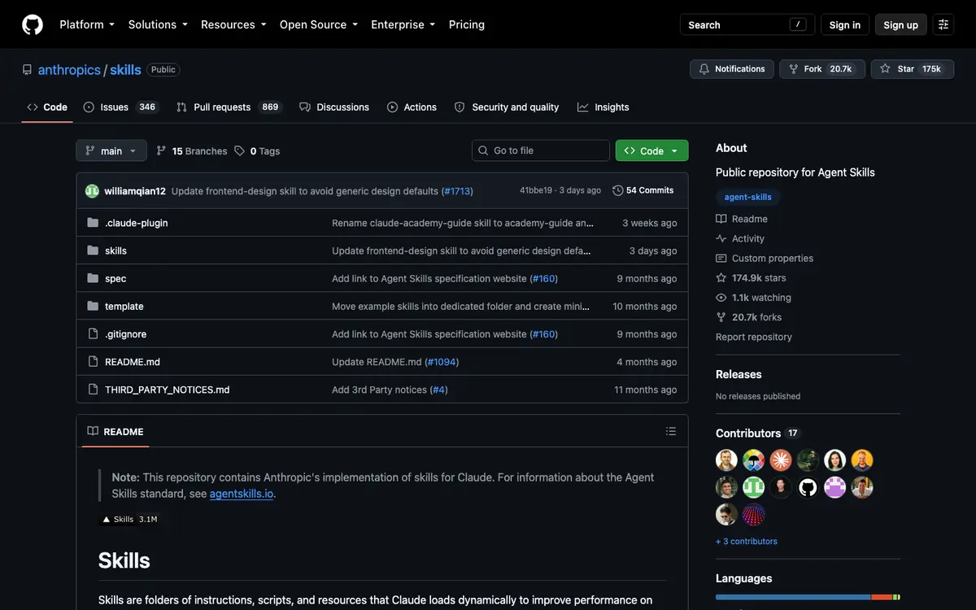Expand the Solutions menu
Screen dimensions: 976x610
[x=158, y=24]
